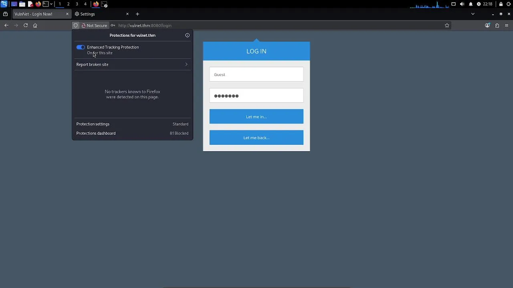The width and height of the screenshot is (513, 288).
Task: Click the show desktop icon in panel
Action: tap(14, 4)
